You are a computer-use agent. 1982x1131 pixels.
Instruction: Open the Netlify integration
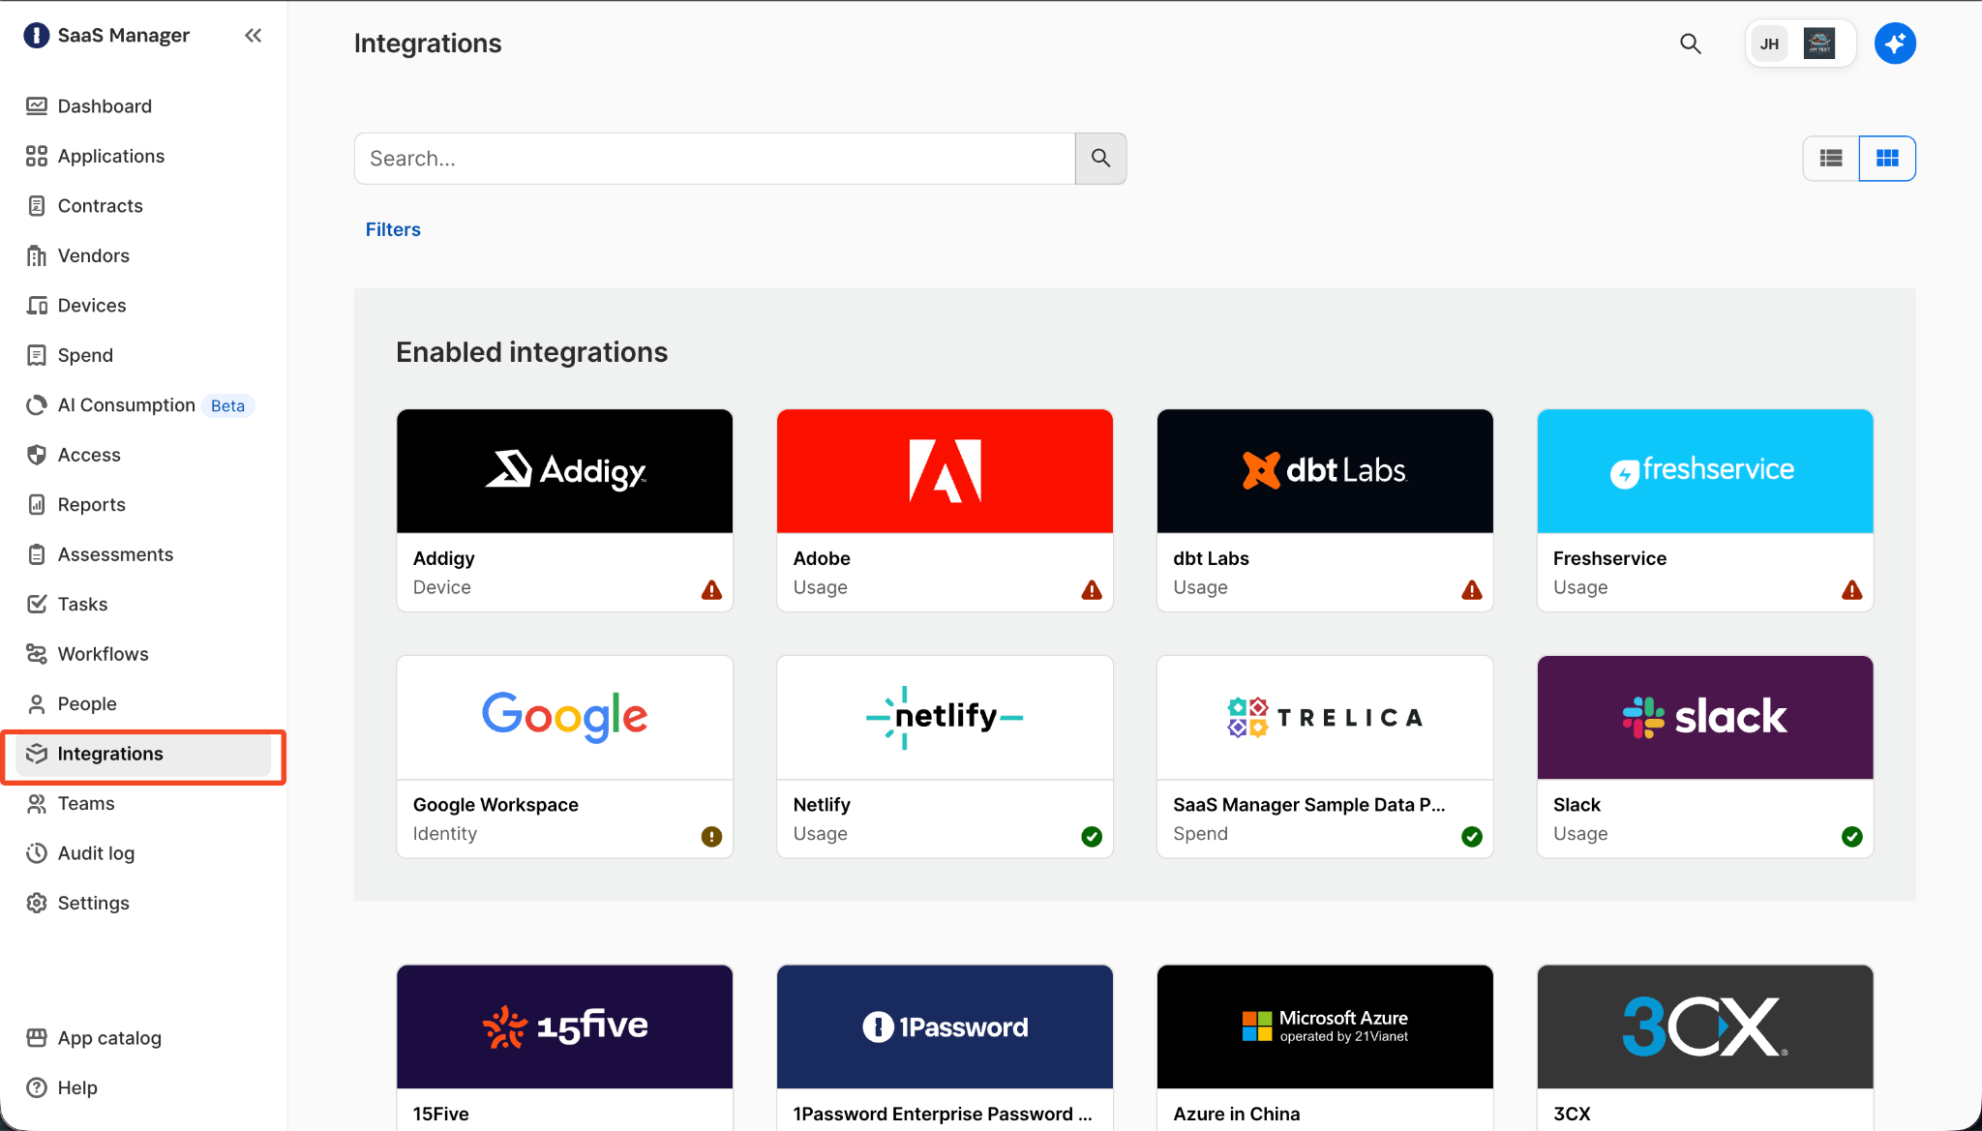coord(945,757)
